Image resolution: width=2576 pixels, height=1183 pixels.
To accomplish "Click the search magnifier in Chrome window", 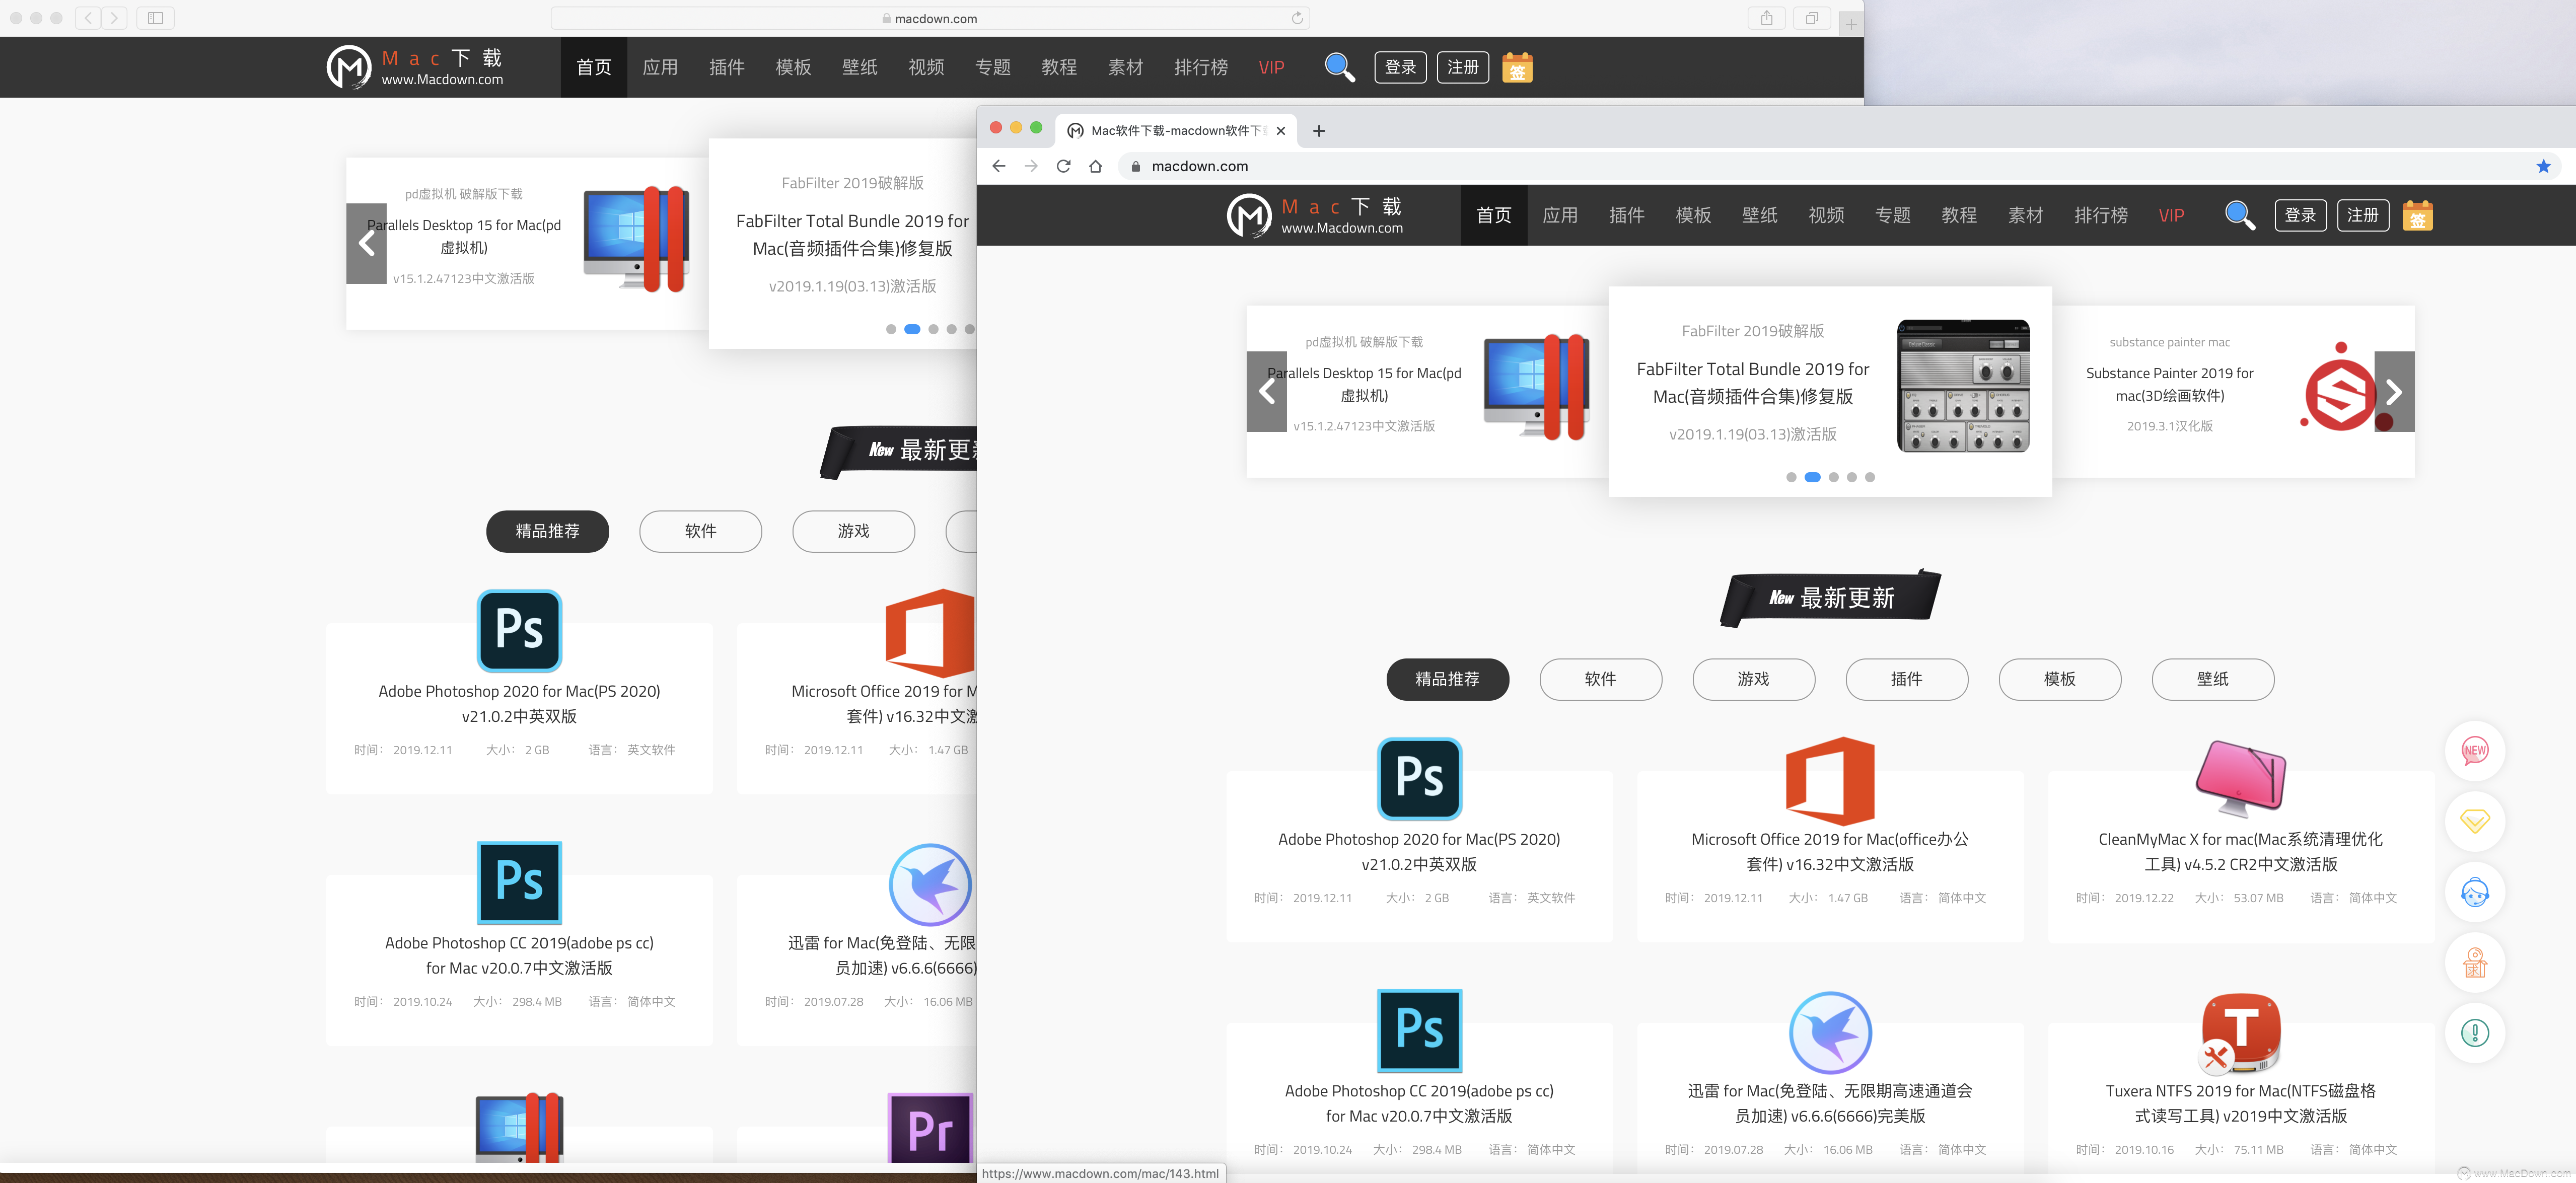I will [2239, 215].
